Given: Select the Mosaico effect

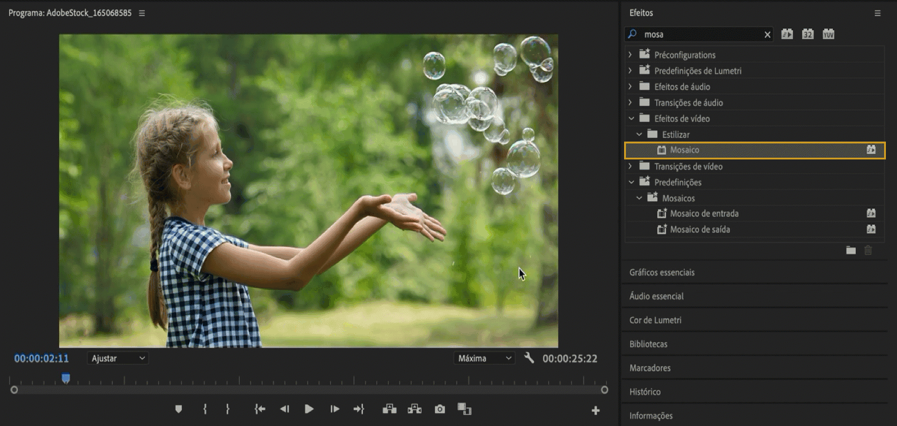Looking at the screenshot, I should pos(755,150).
